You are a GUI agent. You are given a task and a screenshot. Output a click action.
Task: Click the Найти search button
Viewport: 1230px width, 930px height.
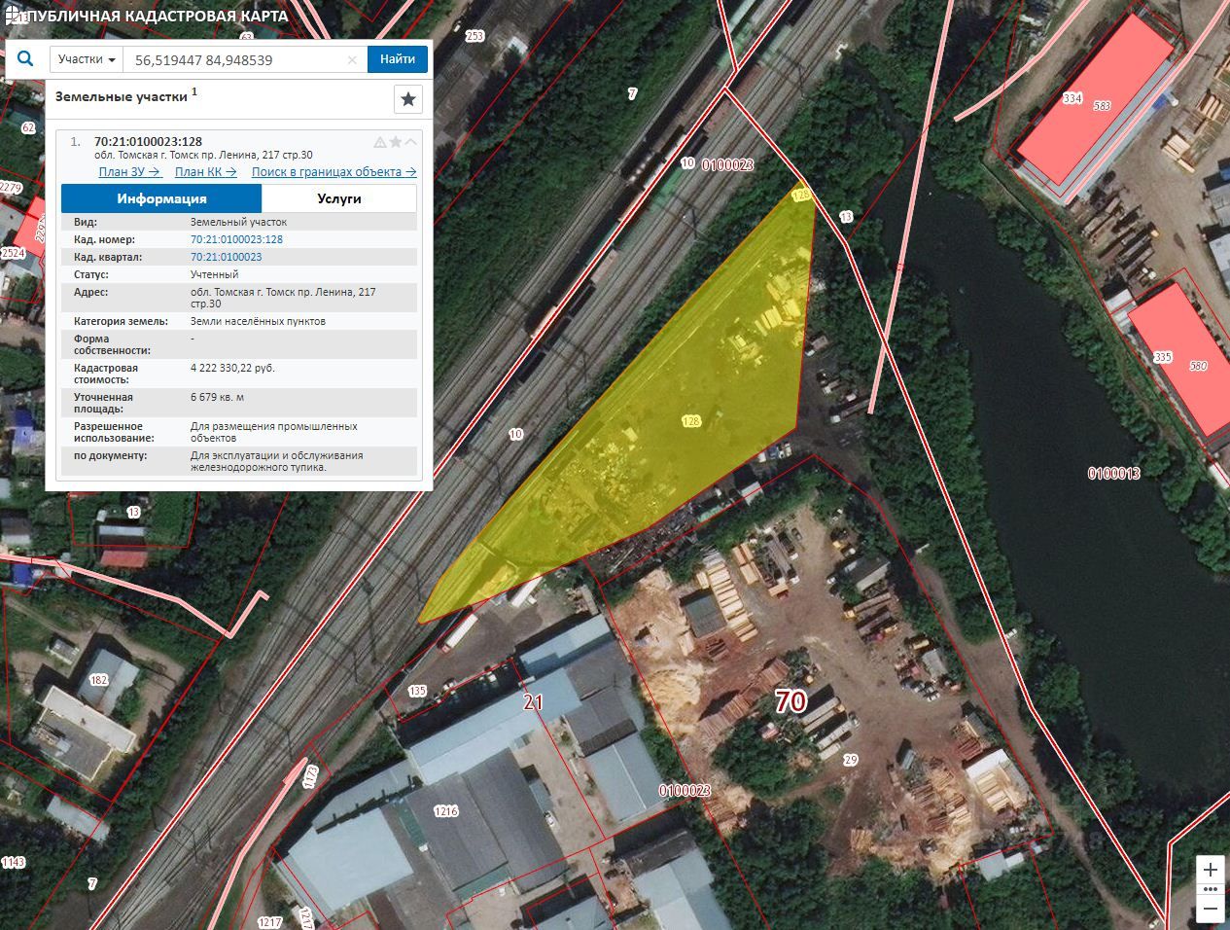(x=398, y=59)
